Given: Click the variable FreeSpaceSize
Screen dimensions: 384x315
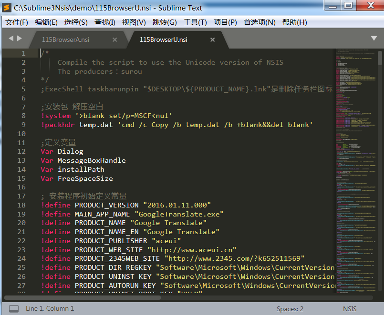Looking at the screenshot, I should (x=85, y=178).
